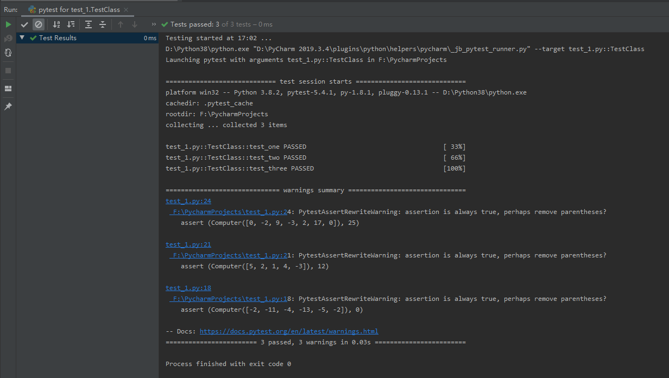669x378 pixels.
Task: Toggle Show Ignored tests filter
Action: pyautogui.click(x=39, y=24)
